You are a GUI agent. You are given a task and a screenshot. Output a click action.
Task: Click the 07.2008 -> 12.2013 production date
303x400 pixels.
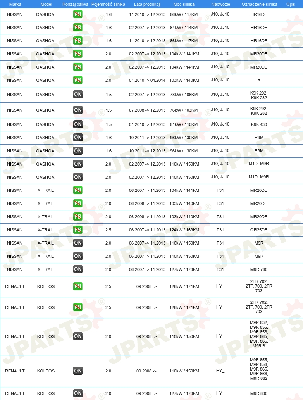[x=147, y=110]
